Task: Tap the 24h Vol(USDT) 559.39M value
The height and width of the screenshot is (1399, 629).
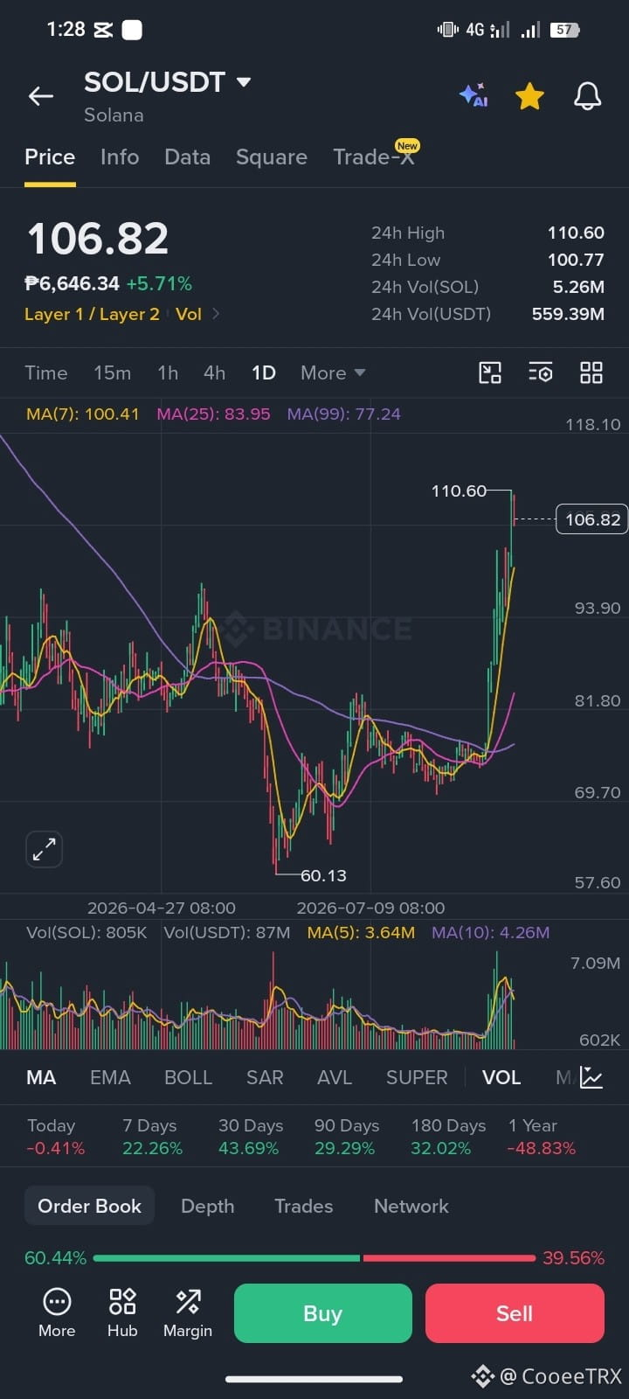Action: 568,314
